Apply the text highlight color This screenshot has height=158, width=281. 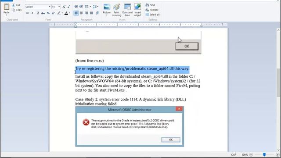coord(59,13)
